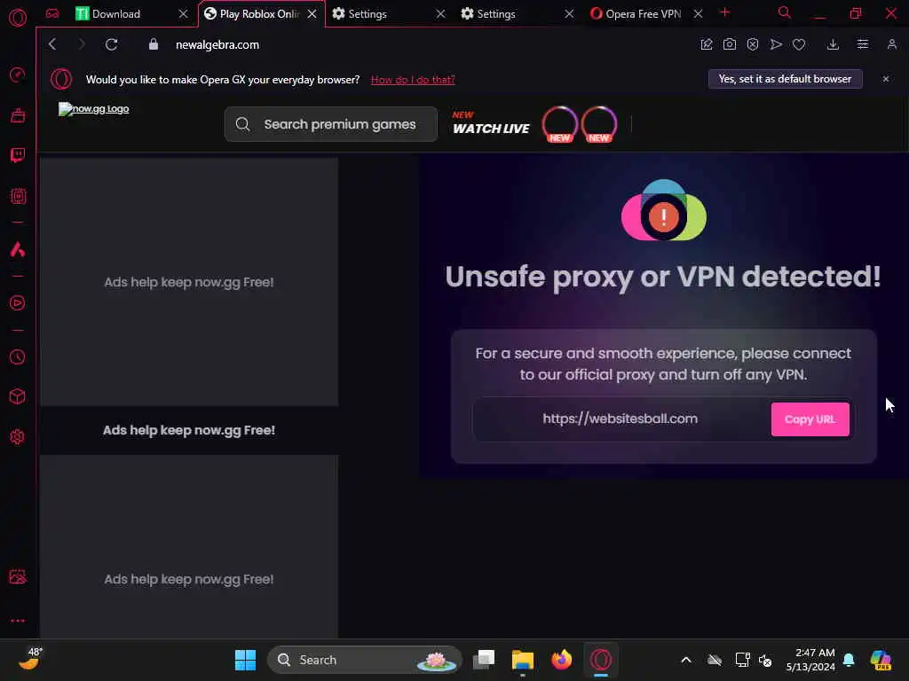Click the WATCH LIVE label

(x=491, y=129)
